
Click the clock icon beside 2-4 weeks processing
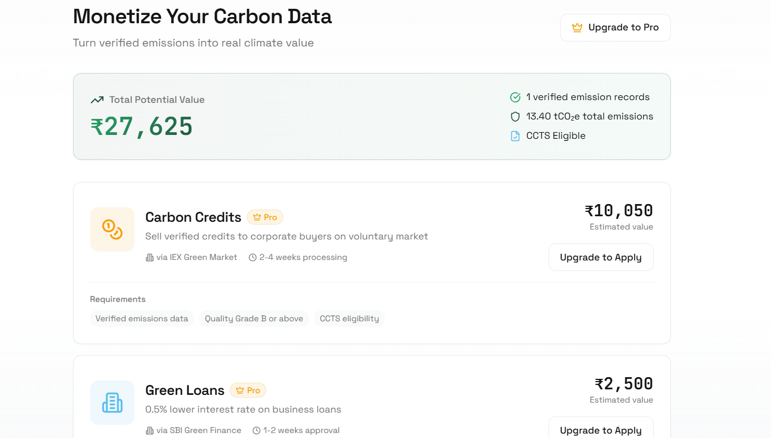pyautogui.click(x=253, y=258)
